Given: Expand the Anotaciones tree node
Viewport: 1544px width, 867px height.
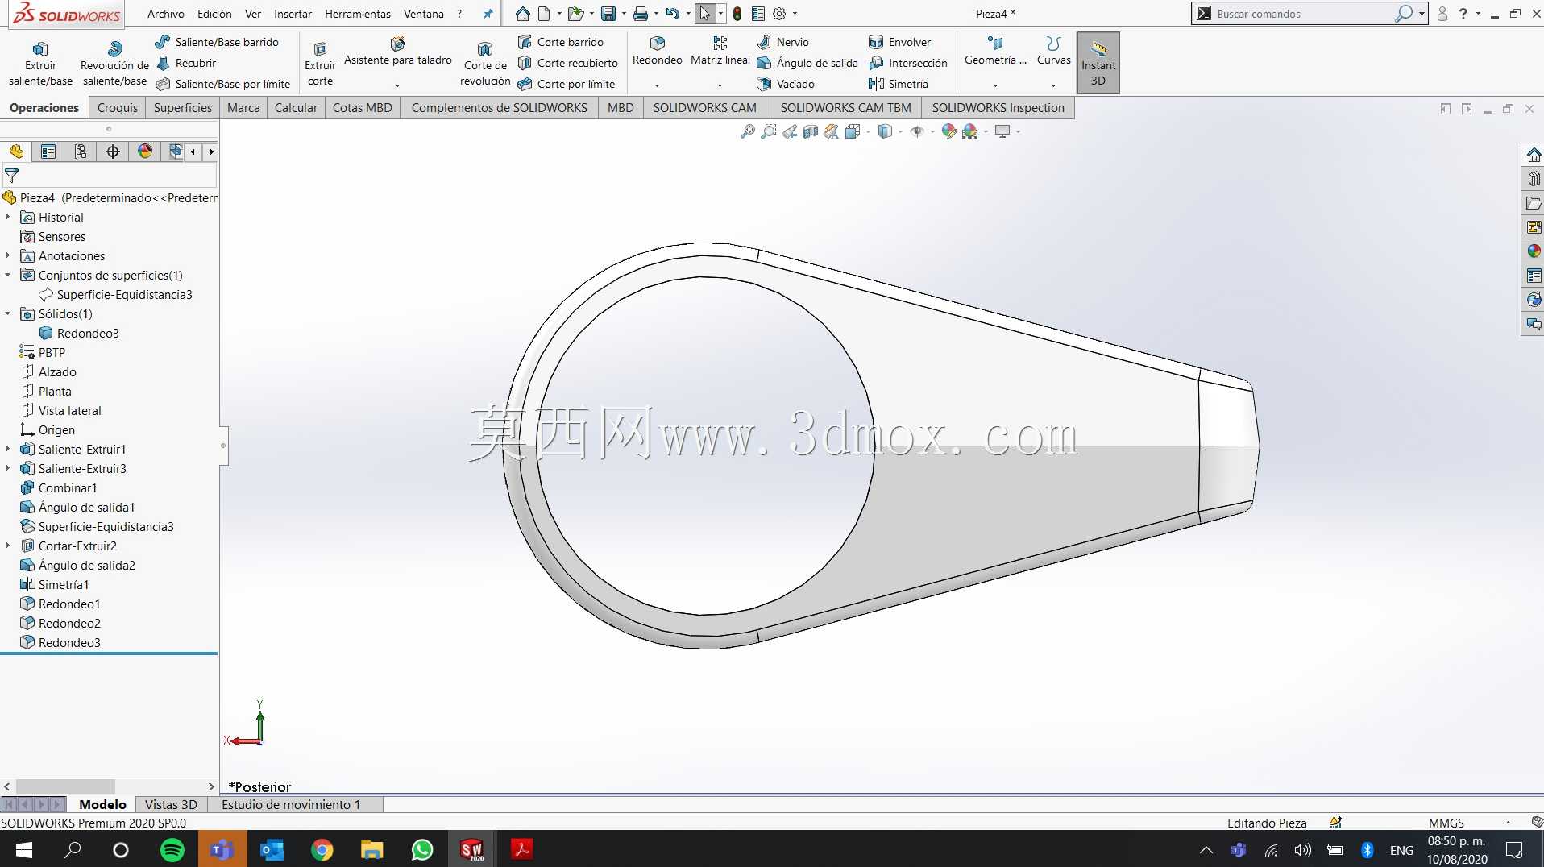Looking at the screenshot, I should click(x=8, y=255).
